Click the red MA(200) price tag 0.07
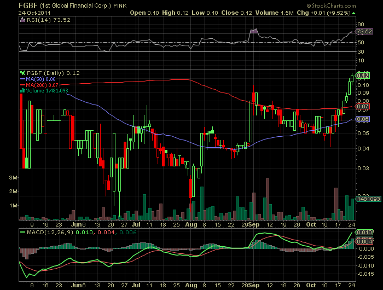Viewport: 383px width, 290px height. click(x=363, y=107)
